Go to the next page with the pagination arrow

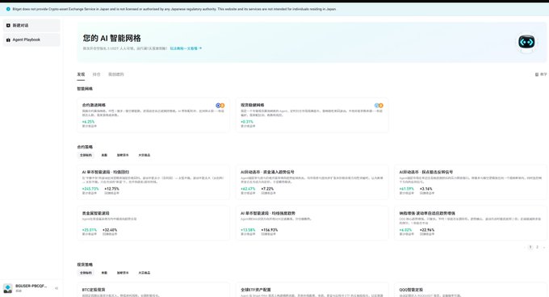(543, 247)
